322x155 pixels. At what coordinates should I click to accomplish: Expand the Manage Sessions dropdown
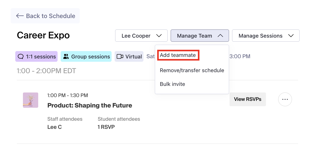point(266,36)
